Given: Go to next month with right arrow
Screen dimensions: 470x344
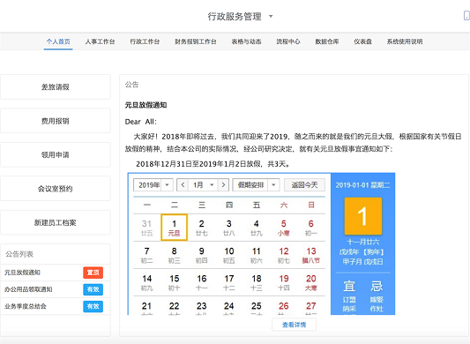Looking at the screenshot, I should [223, 184].
